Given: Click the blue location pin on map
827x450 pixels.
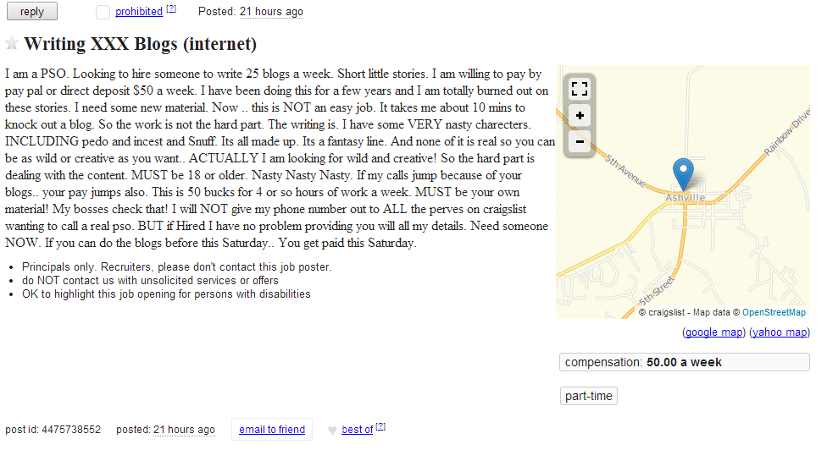Looking at the screenshot, I should click(684, 173).
